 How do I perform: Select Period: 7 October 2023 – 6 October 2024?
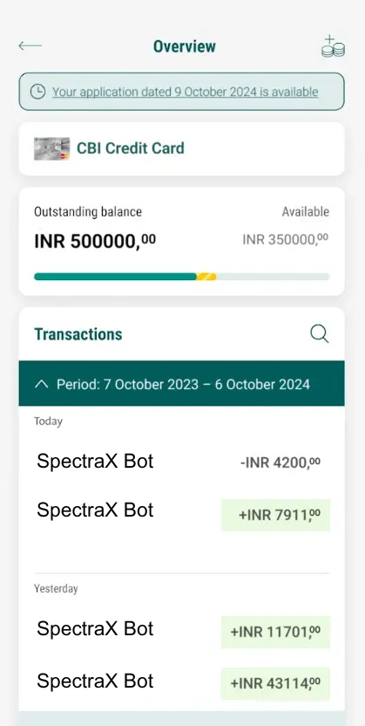[181, 384]
